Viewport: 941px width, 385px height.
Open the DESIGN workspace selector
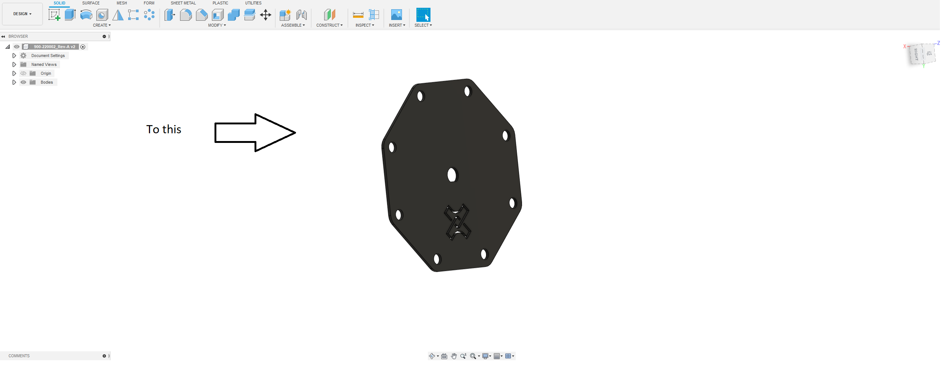click(22, 14)
